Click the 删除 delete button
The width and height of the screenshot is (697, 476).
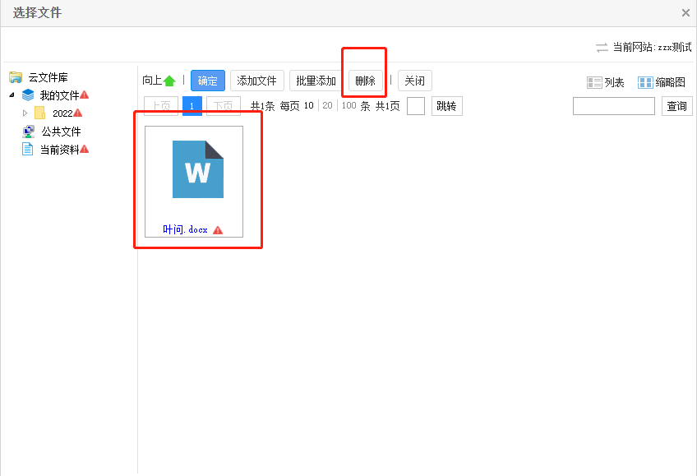(x=366, y=81)
